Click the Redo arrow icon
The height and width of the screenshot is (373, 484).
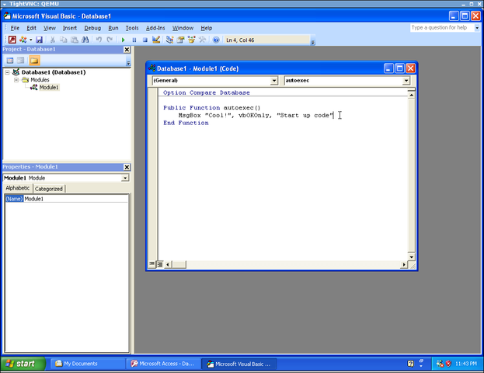(110, 40)
